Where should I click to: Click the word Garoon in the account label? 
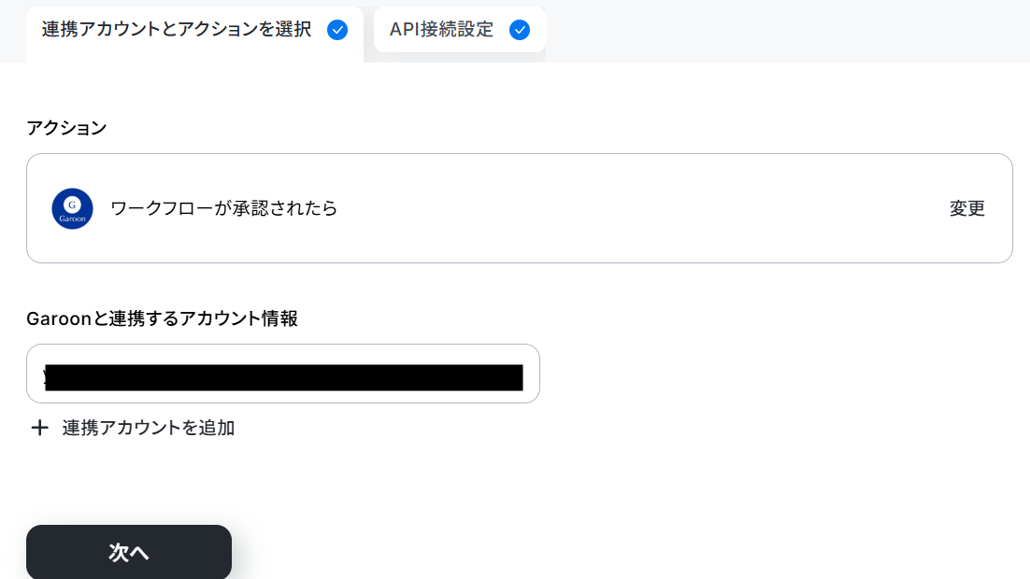(59, 318)
